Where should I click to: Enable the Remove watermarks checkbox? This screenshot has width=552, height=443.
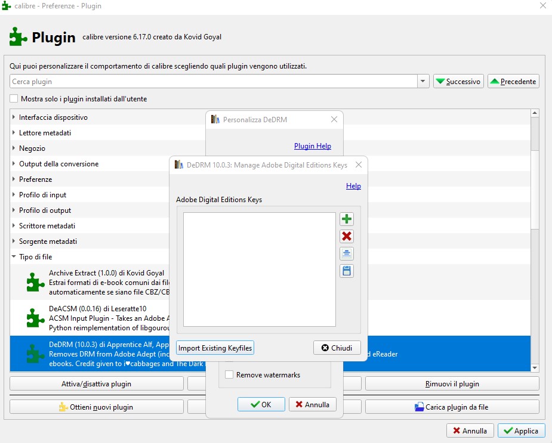229,374
